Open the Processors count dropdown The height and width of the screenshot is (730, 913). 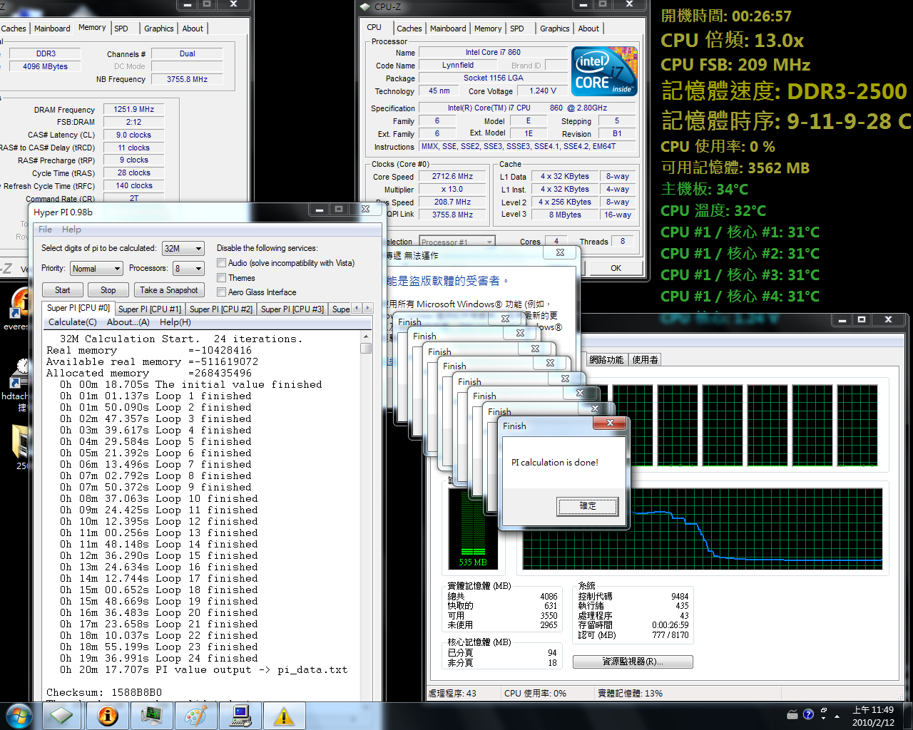(x=188, y=268)
